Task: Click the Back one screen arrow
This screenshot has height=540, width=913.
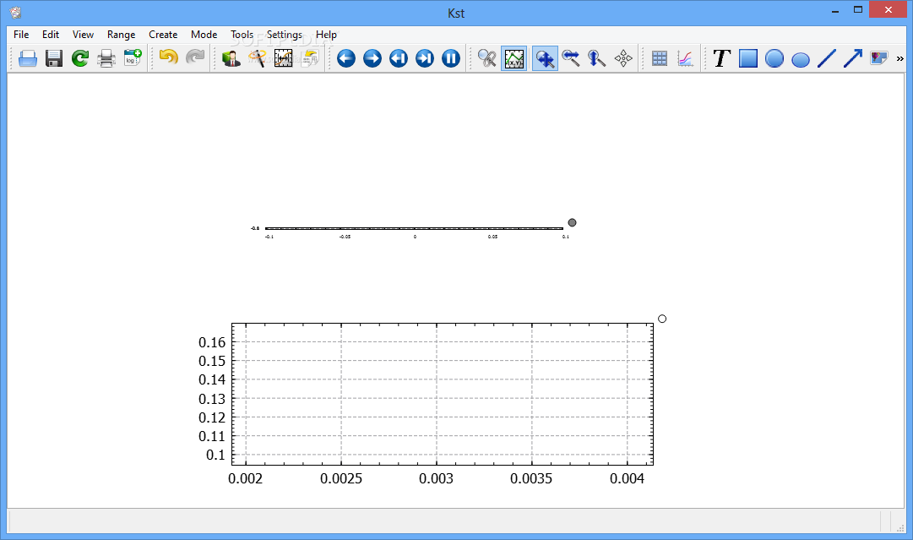Action: (x=346, y=58)
